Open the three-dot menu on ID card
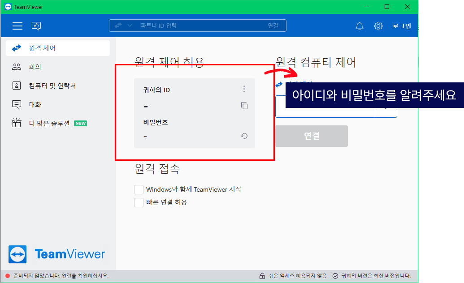 pos(244,89)
